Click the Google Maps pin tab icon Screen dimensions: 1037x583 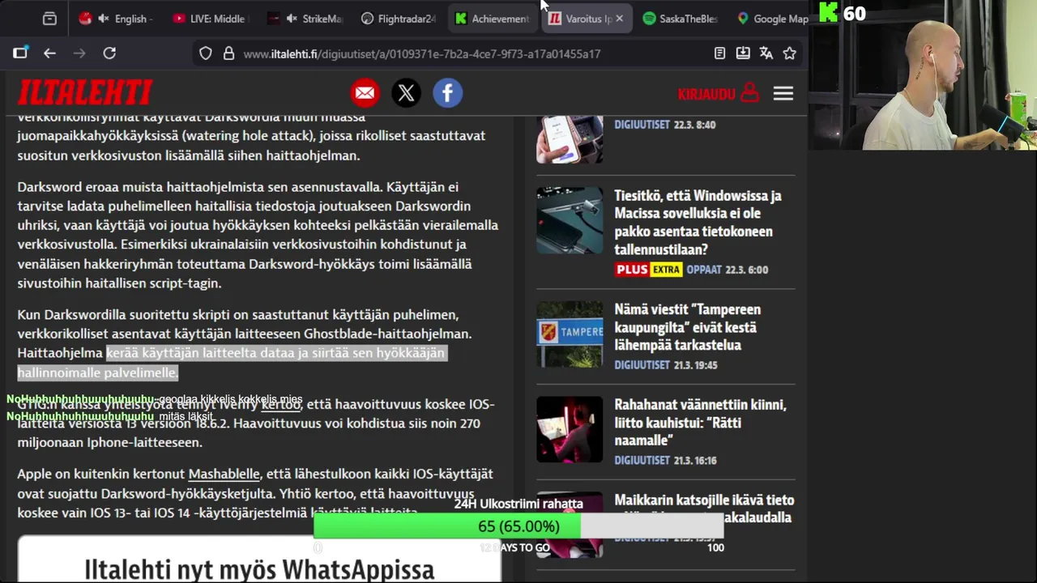click(743, 19)
